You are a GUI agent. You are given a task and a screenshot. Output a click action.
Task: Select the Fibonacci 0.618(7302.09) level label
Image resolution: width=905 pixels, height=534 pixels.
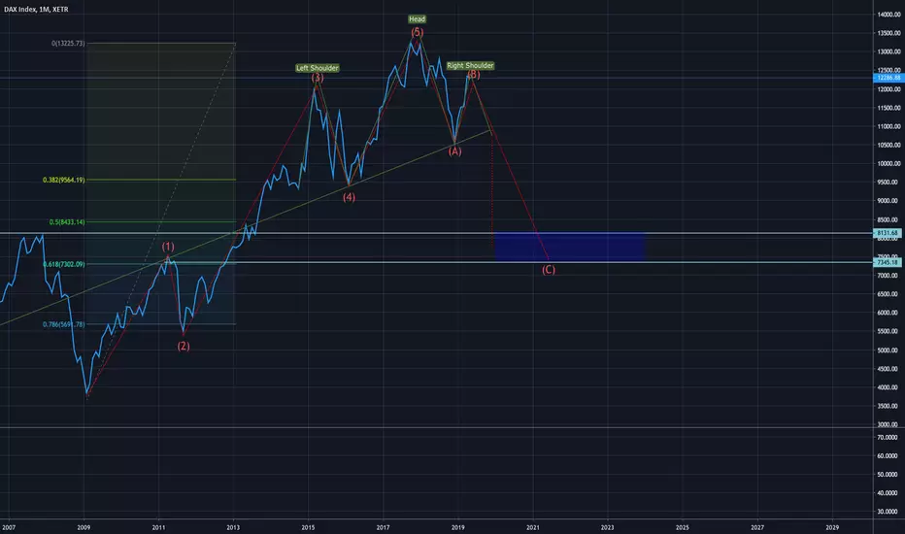pos(63,264)
